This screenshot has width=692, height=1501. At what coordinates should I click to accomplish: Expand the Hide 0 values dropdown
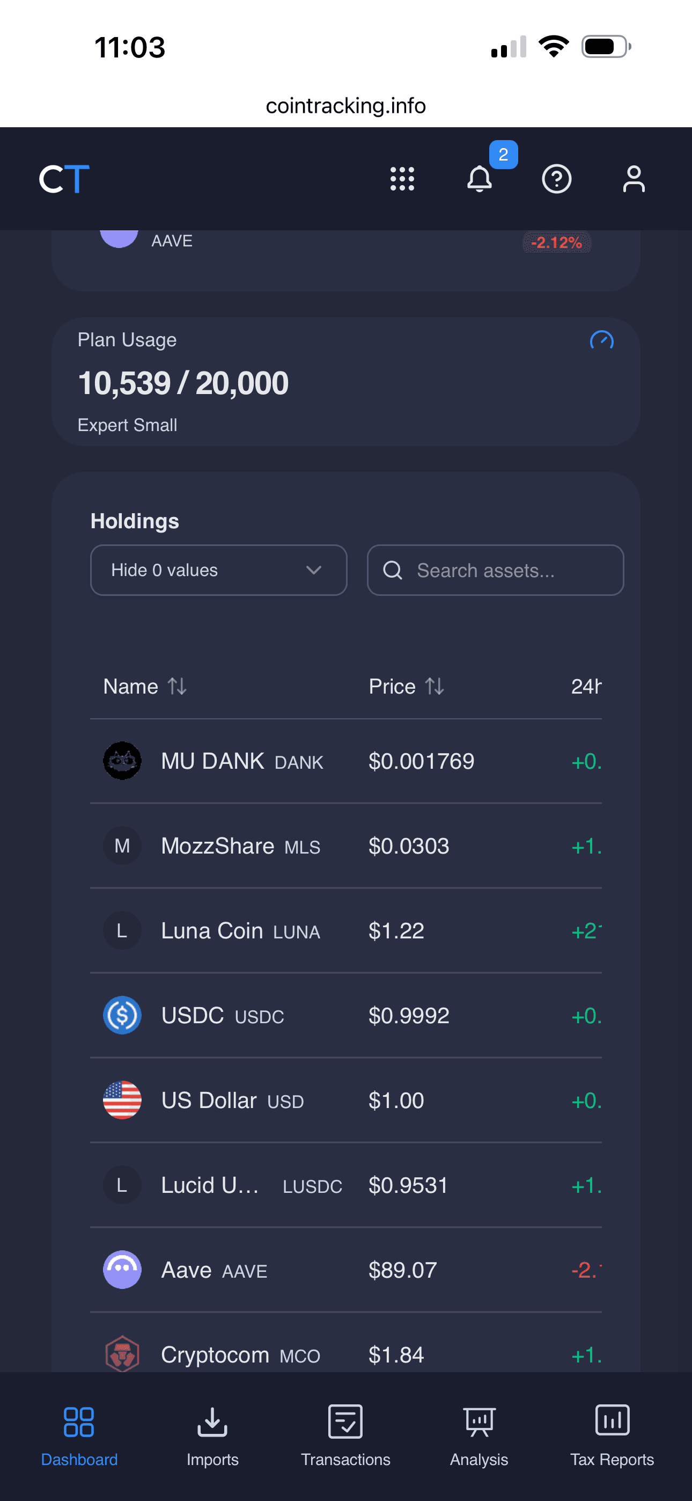point(219,570)
